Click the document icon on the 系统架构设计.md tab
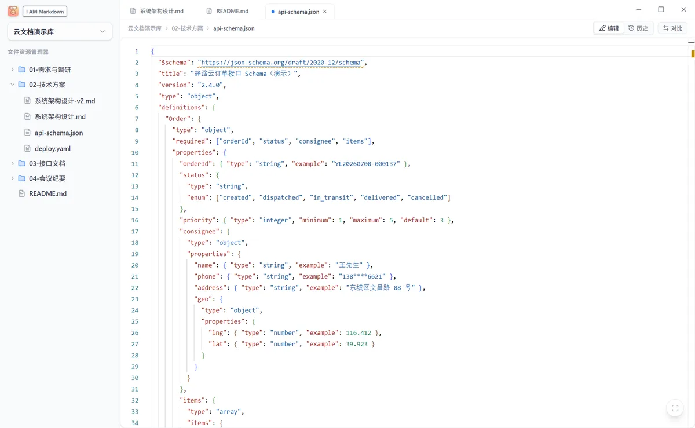695x428 pixels. pos(133,11)
